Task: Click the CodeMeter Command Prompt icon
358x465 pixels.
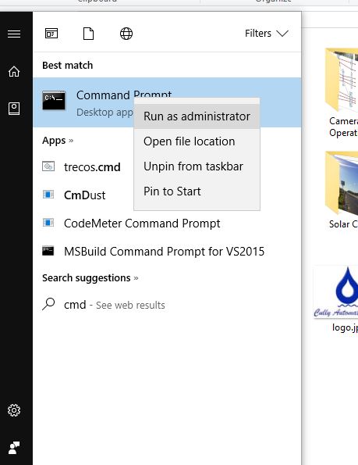Action: point(48,223)
